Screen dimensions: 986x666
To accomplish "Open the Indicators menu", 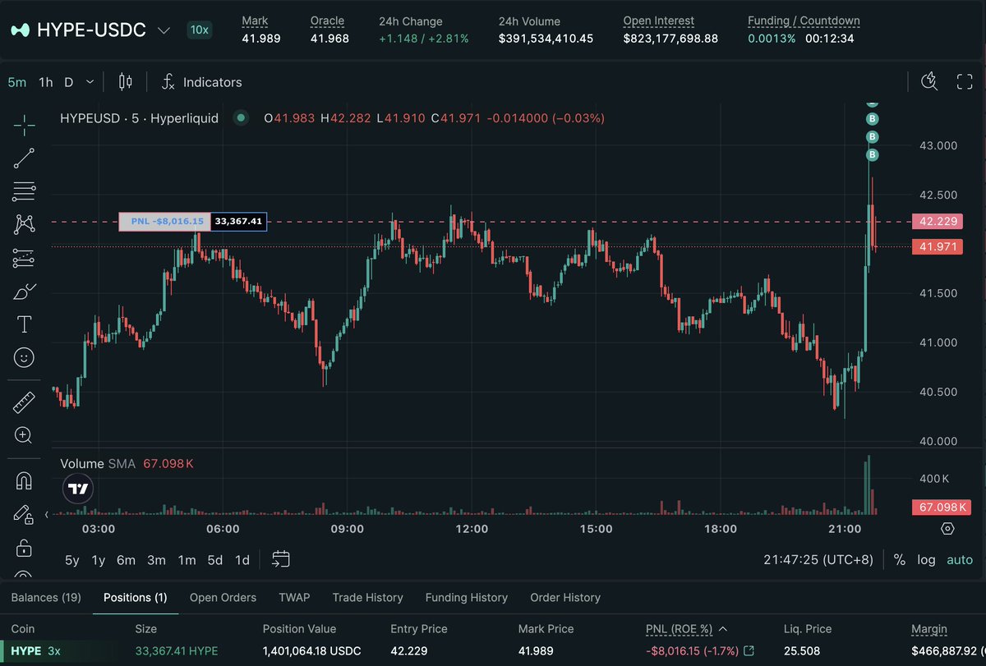I will (201, 82).
